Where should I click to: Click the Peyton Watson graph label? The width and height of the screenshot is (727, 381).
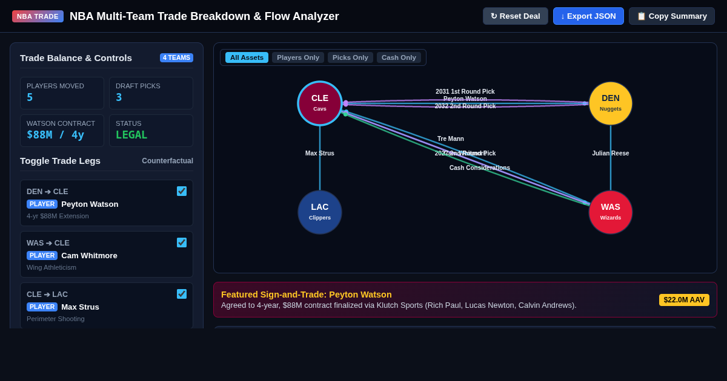click(x=465, y=99)
